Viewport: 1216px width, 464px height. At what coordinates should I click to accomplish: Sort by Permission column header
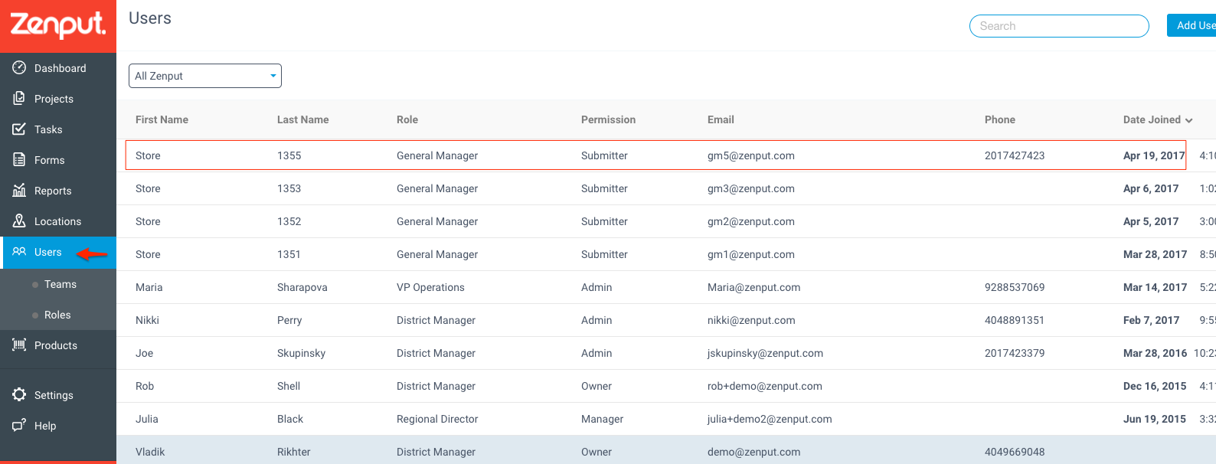(x=608, y=119)
